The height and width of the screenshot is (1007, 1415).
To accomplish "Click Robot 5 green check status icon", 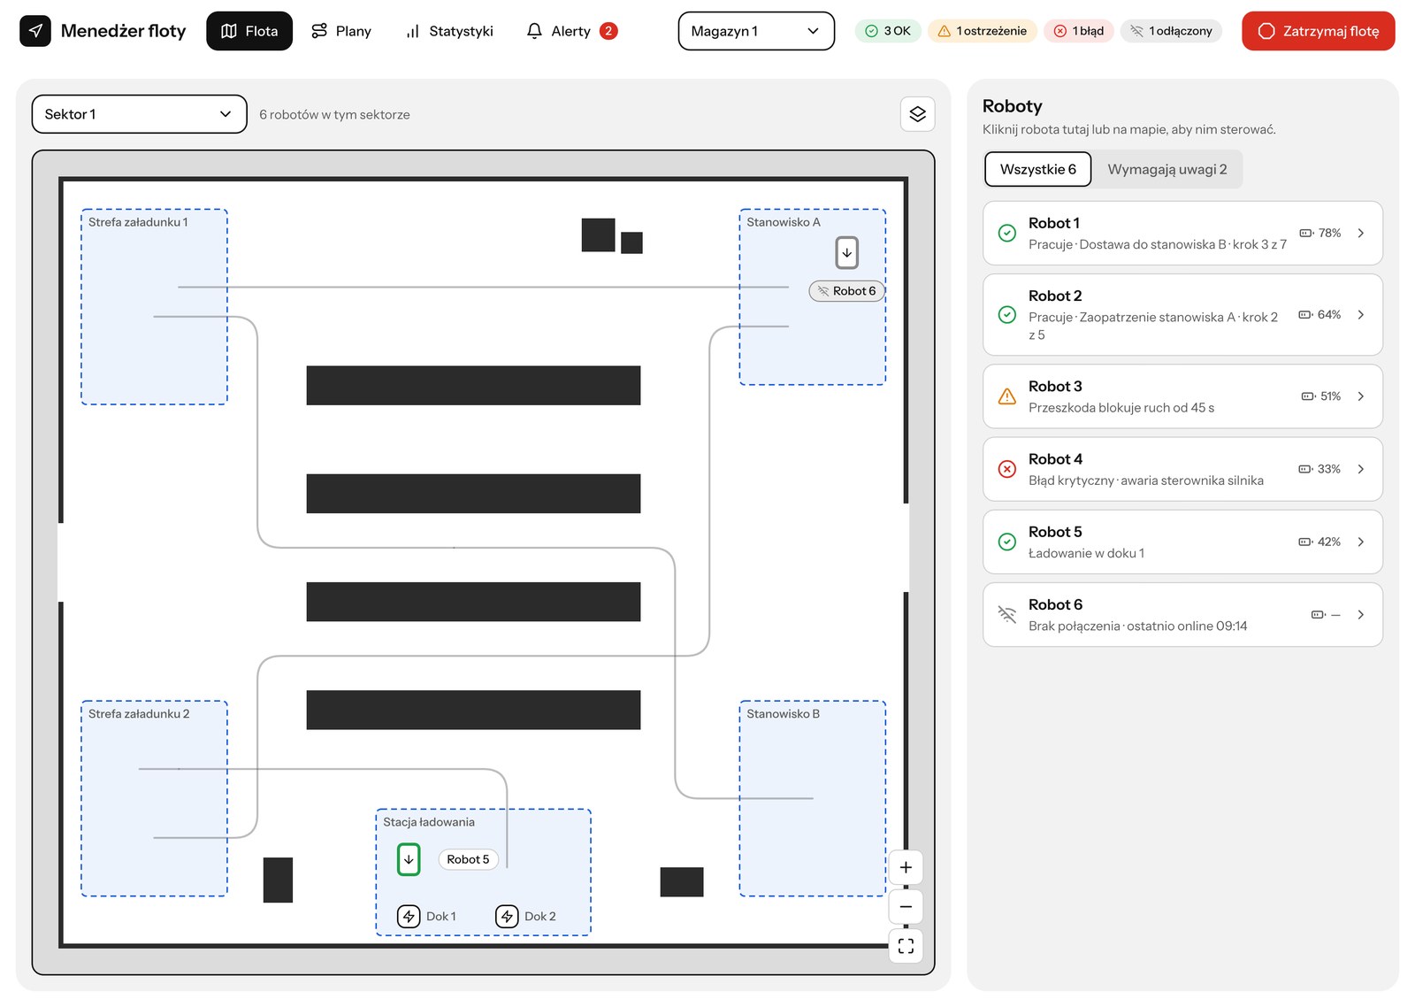I will tap(1006, 542).
